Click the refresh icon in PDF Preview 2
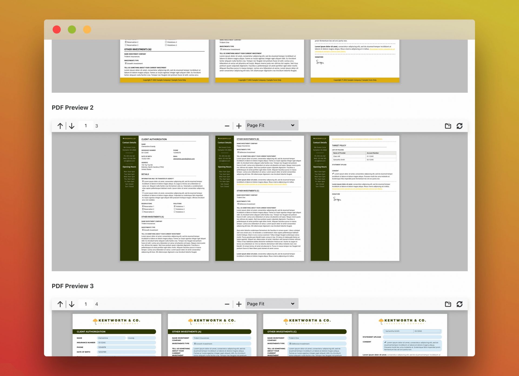Screen dimensions: 519x376 pos(460,126)
